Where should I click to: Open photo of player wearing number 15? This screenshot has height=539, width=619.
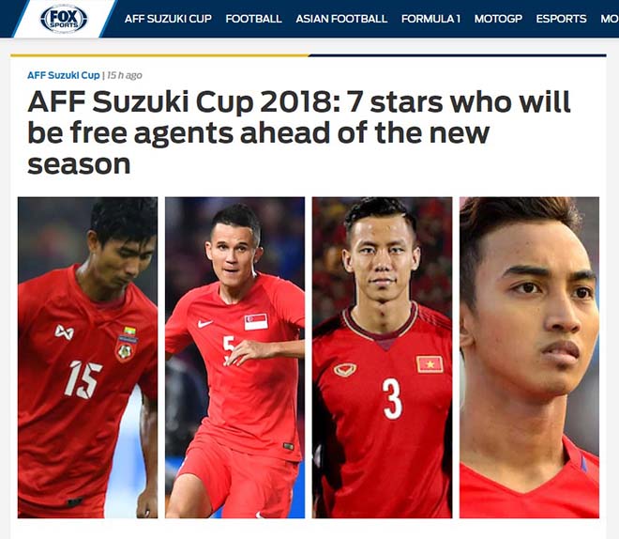tap(87, 358)
